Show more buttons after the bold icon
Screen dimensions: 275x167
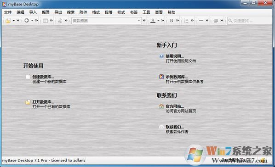pyautogui.click(x=178, y=21)
